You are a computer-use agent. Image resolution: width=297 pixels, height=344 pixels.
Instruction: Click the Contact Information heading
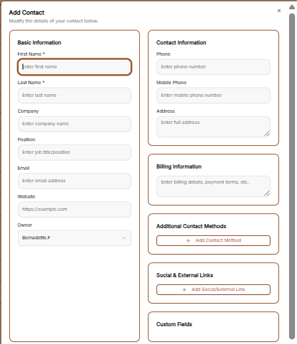181,42
